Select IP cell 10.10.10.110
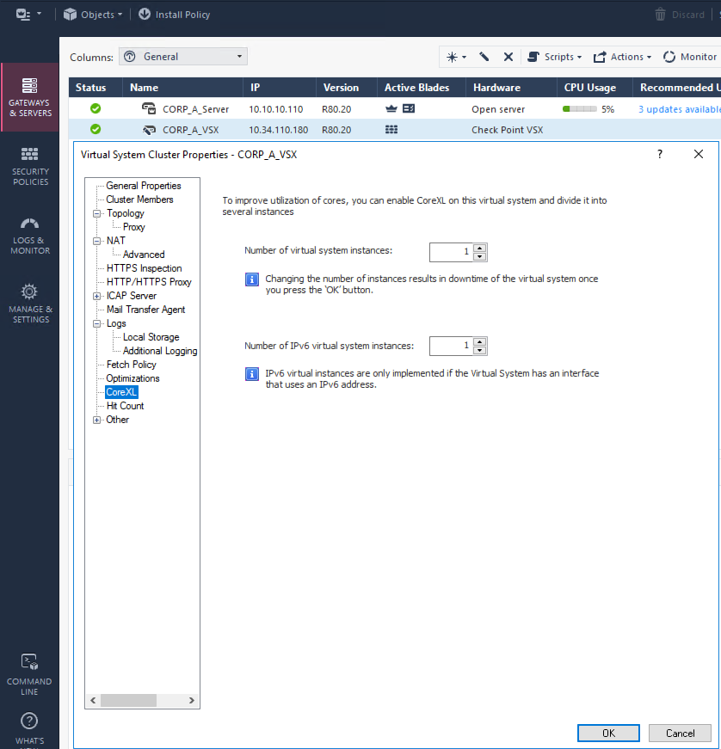721x749 pixels. point(275,109)
